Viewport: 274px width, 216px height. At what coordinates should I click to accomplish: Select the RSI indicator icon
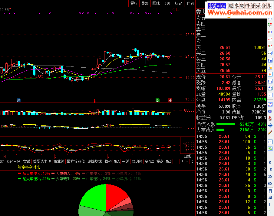tap(270, 111)
